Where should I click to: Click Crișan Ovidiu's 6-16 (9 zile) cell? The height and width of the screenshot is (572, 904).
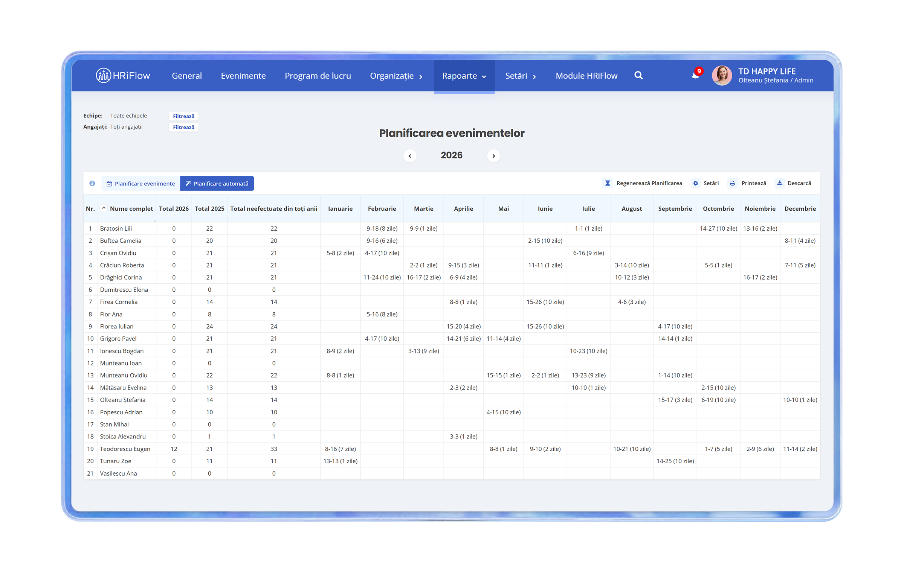click(x=588, y=253)
